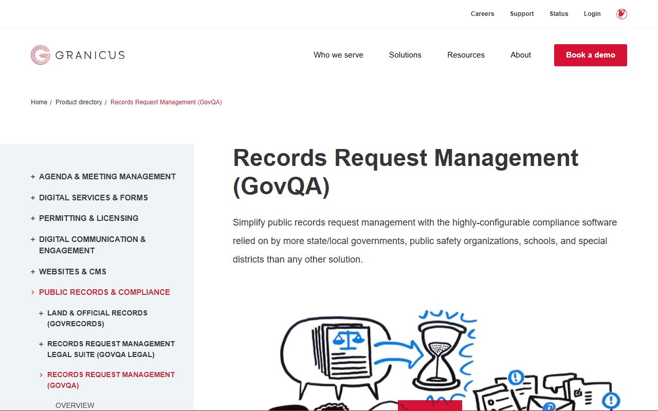Click the Book a demo button
Screen dimensions: 658x411
coord(591,55)
